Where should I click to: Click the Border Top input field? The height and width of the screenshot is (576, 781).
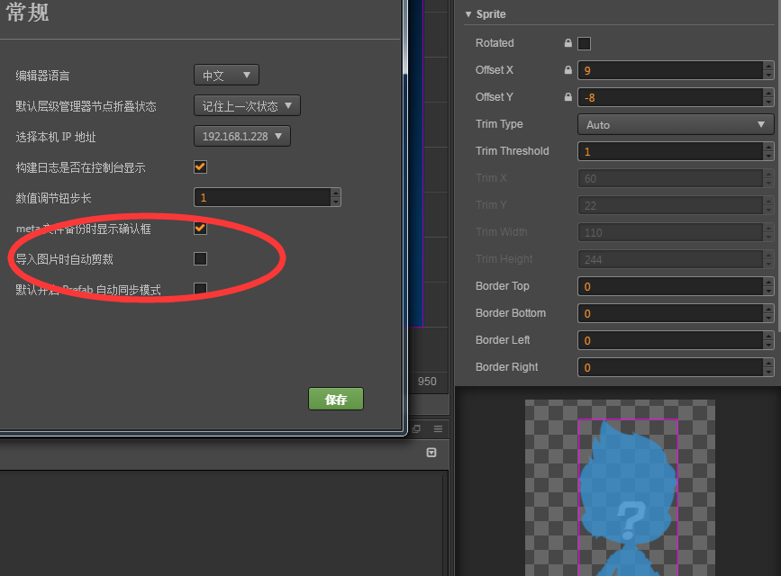(670, 286)
